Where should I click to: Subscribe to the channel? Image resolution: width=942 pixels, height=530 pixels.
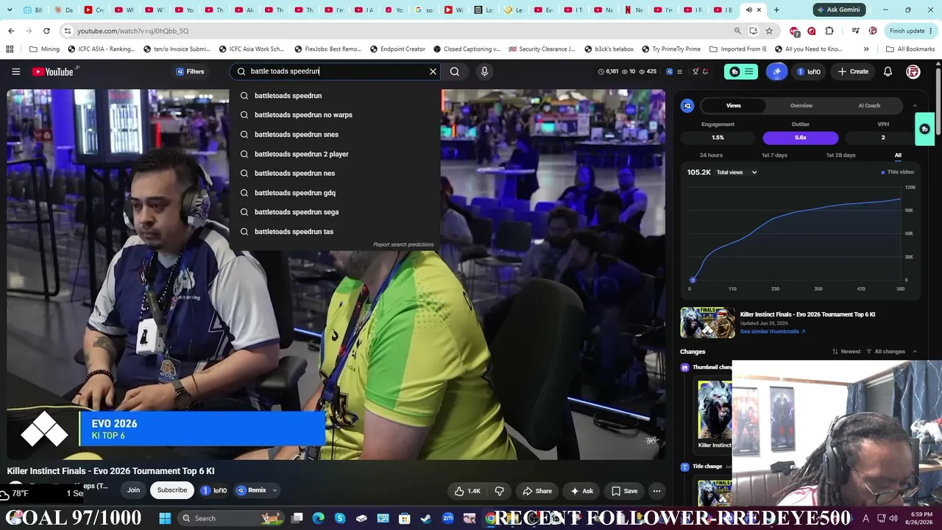point(172,490)
